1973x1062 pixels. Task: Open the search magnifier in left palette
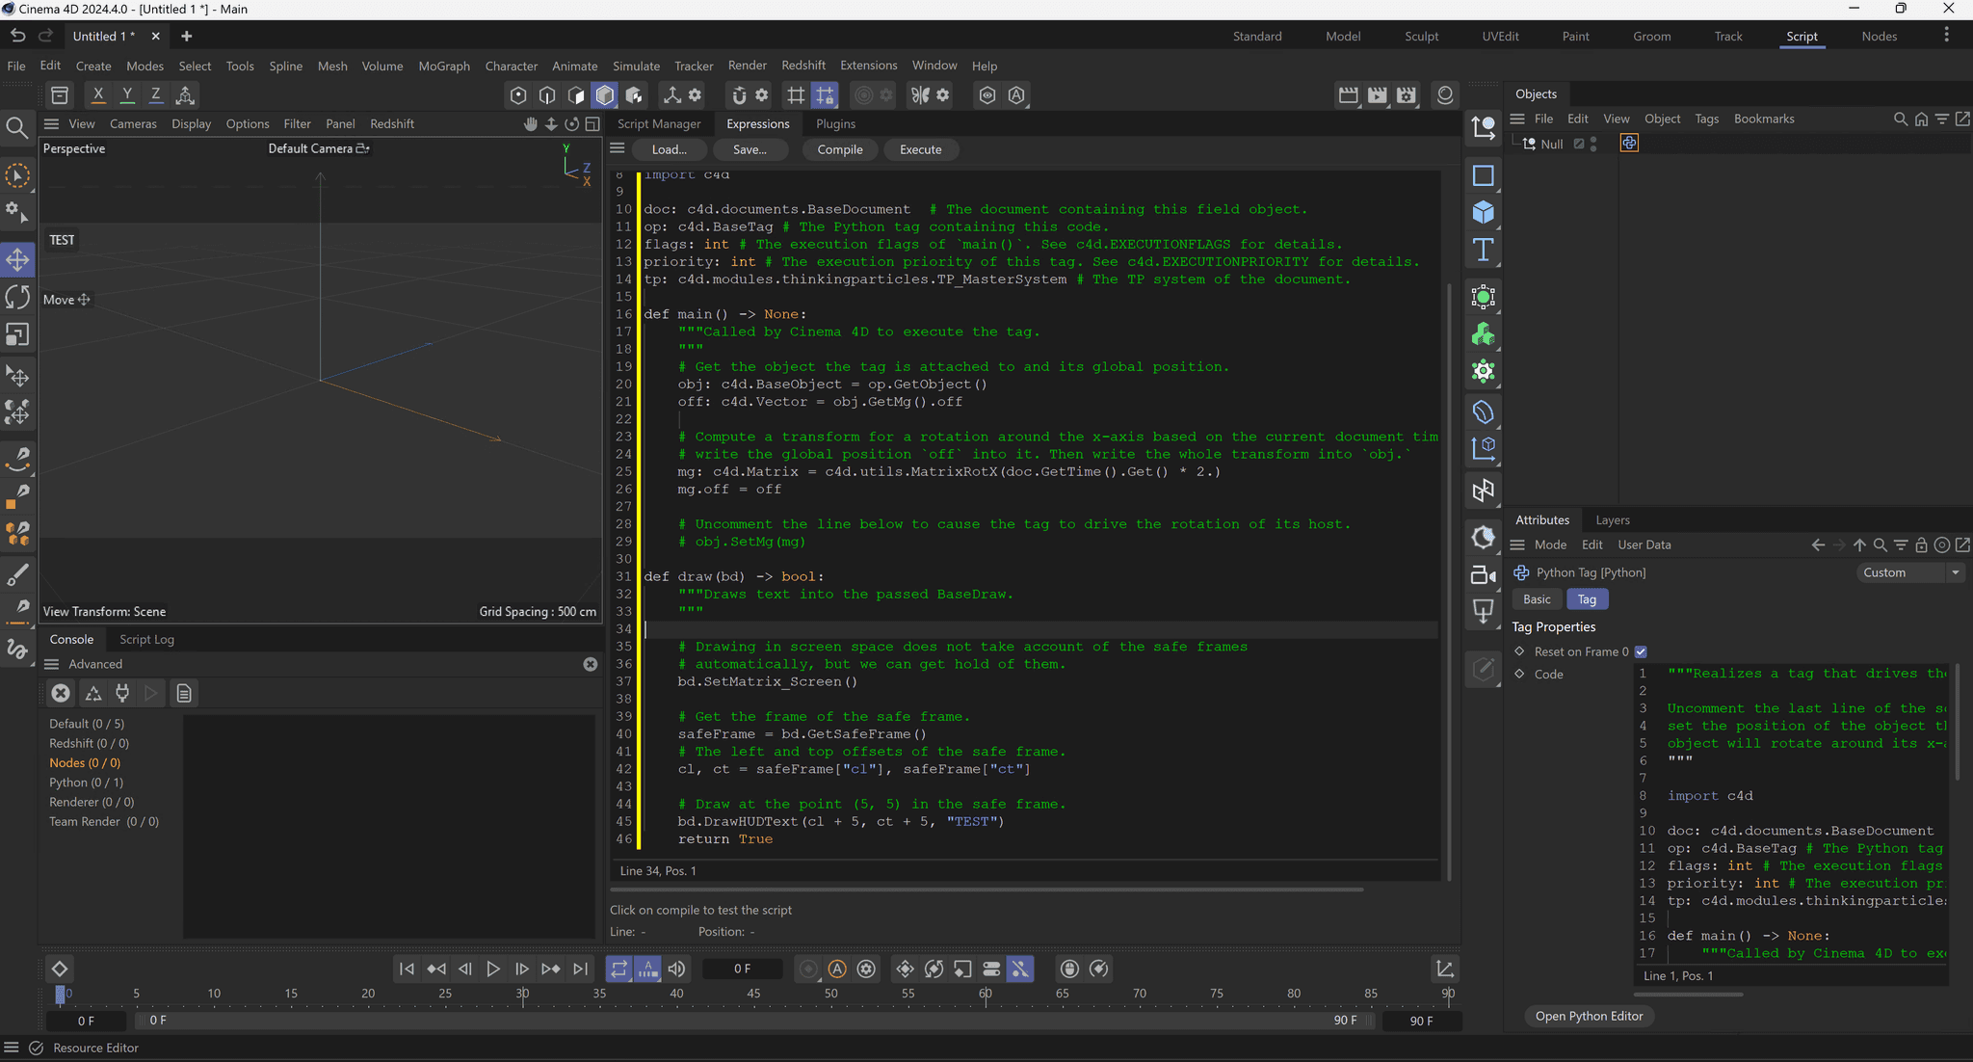tap(16, 127)
